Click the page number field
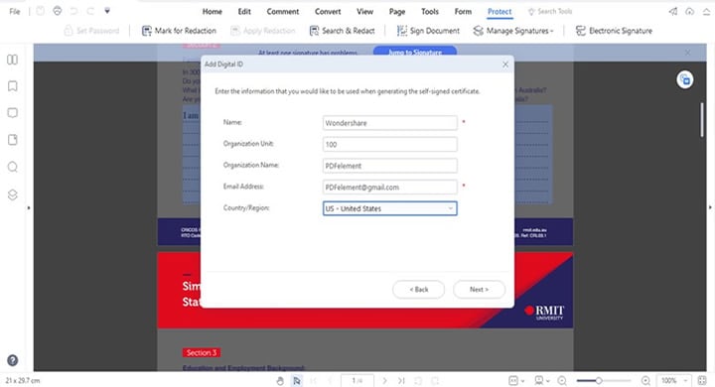The image size is (715, 387). tap(357, 381)
